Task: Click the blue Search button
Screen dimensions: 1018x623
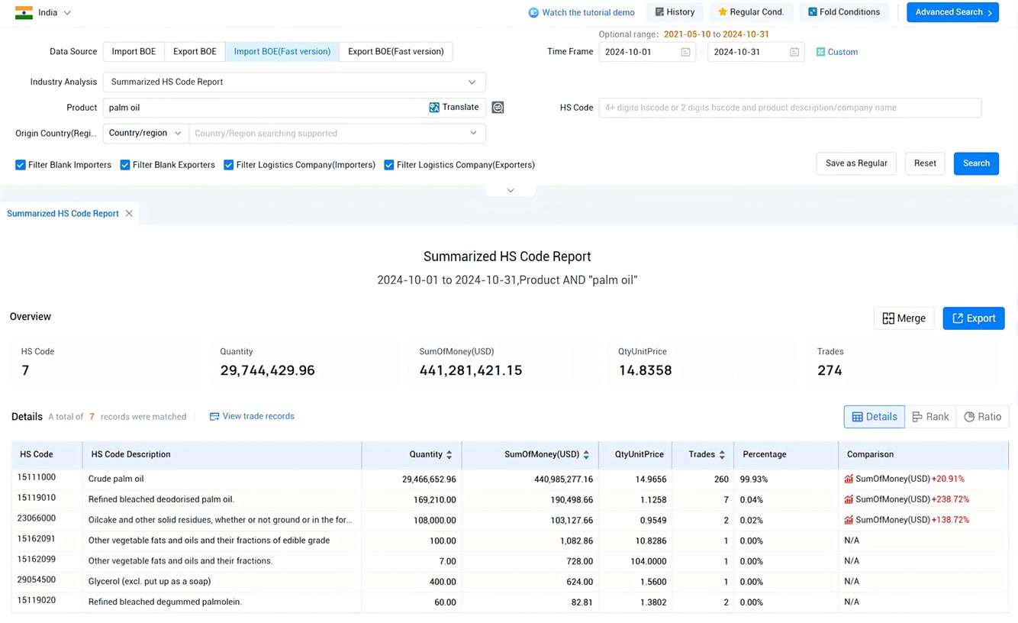Action: (976, 163)
